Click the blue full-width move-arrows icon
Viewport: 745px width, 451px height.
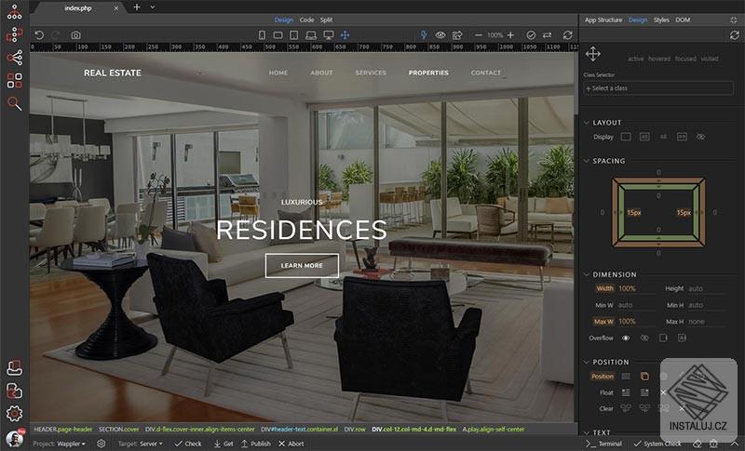tap(345, 35)
